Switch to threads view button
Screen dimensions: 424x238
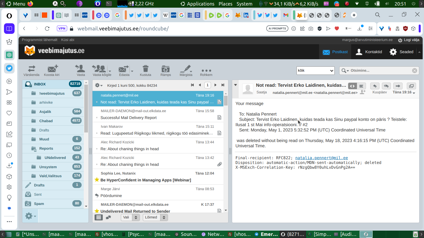108,217
